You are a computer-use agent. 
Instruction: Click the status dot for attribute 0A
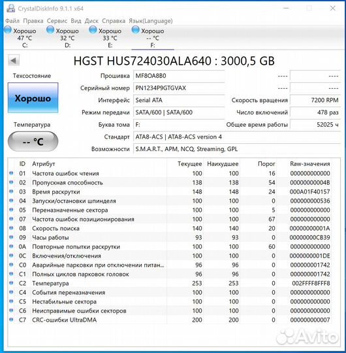pos(11,246)
